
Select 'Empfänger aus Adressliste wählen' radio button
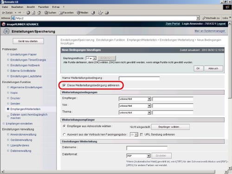point(64,126)
